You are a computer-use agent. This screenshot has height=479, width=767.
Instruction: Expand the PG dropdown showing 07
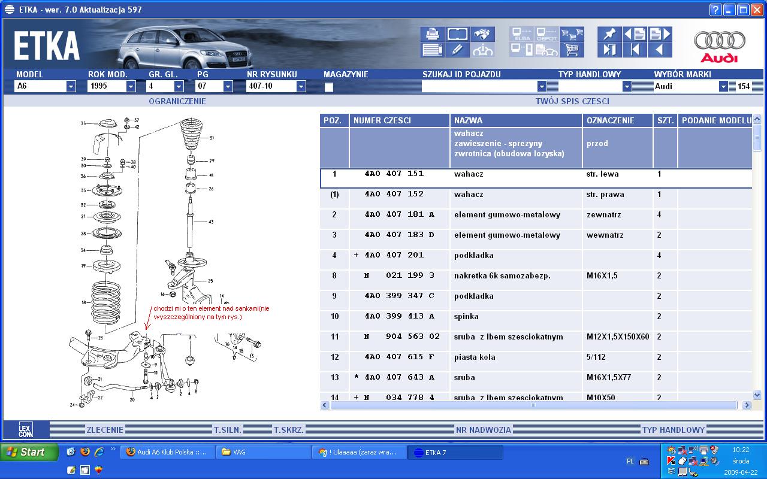[x=228, y=86]
